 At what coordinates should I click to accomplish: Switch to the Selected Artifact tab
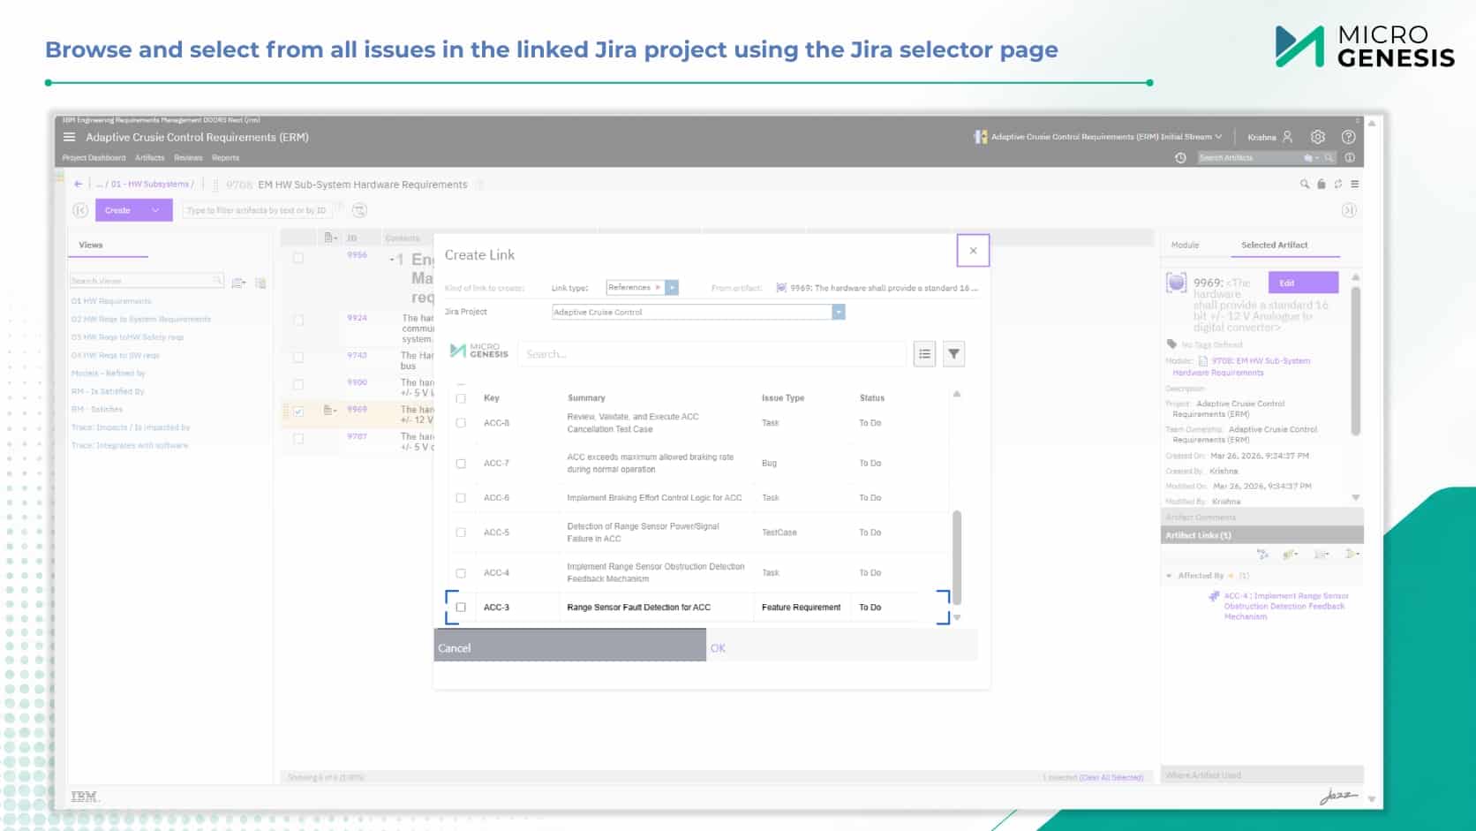(1274, 246)
